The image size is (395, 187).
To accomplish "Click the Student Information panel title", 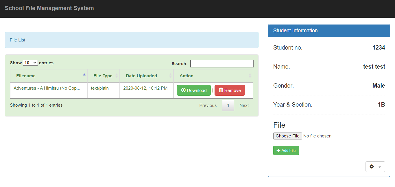I will tap(295, 31).
